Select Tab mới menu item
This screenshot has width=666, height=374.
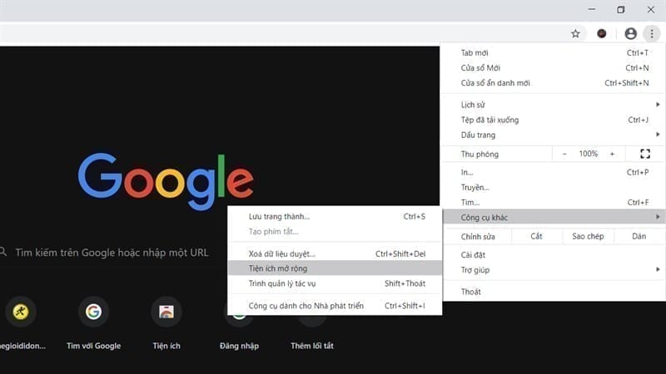point(554,53)
